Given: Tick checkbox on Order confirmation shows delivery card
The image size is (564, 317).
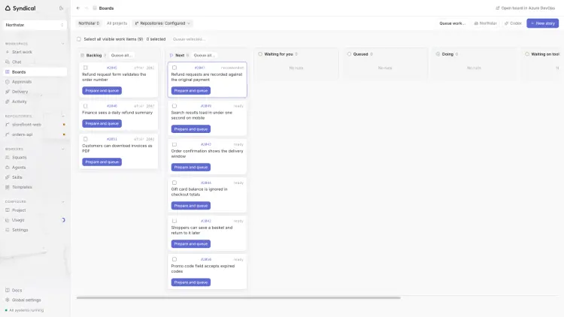Looking at the screenshot, I should (x=174, y=144).
